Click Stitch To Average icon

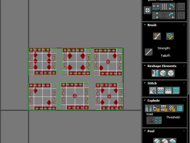click(161, 91)
